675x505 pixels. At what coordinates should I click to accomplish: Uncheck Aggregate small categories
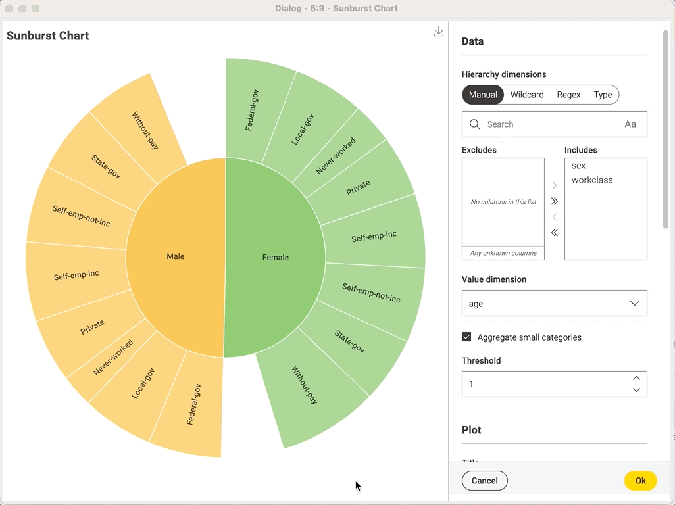pyautogui.click(x=466, y=337)
